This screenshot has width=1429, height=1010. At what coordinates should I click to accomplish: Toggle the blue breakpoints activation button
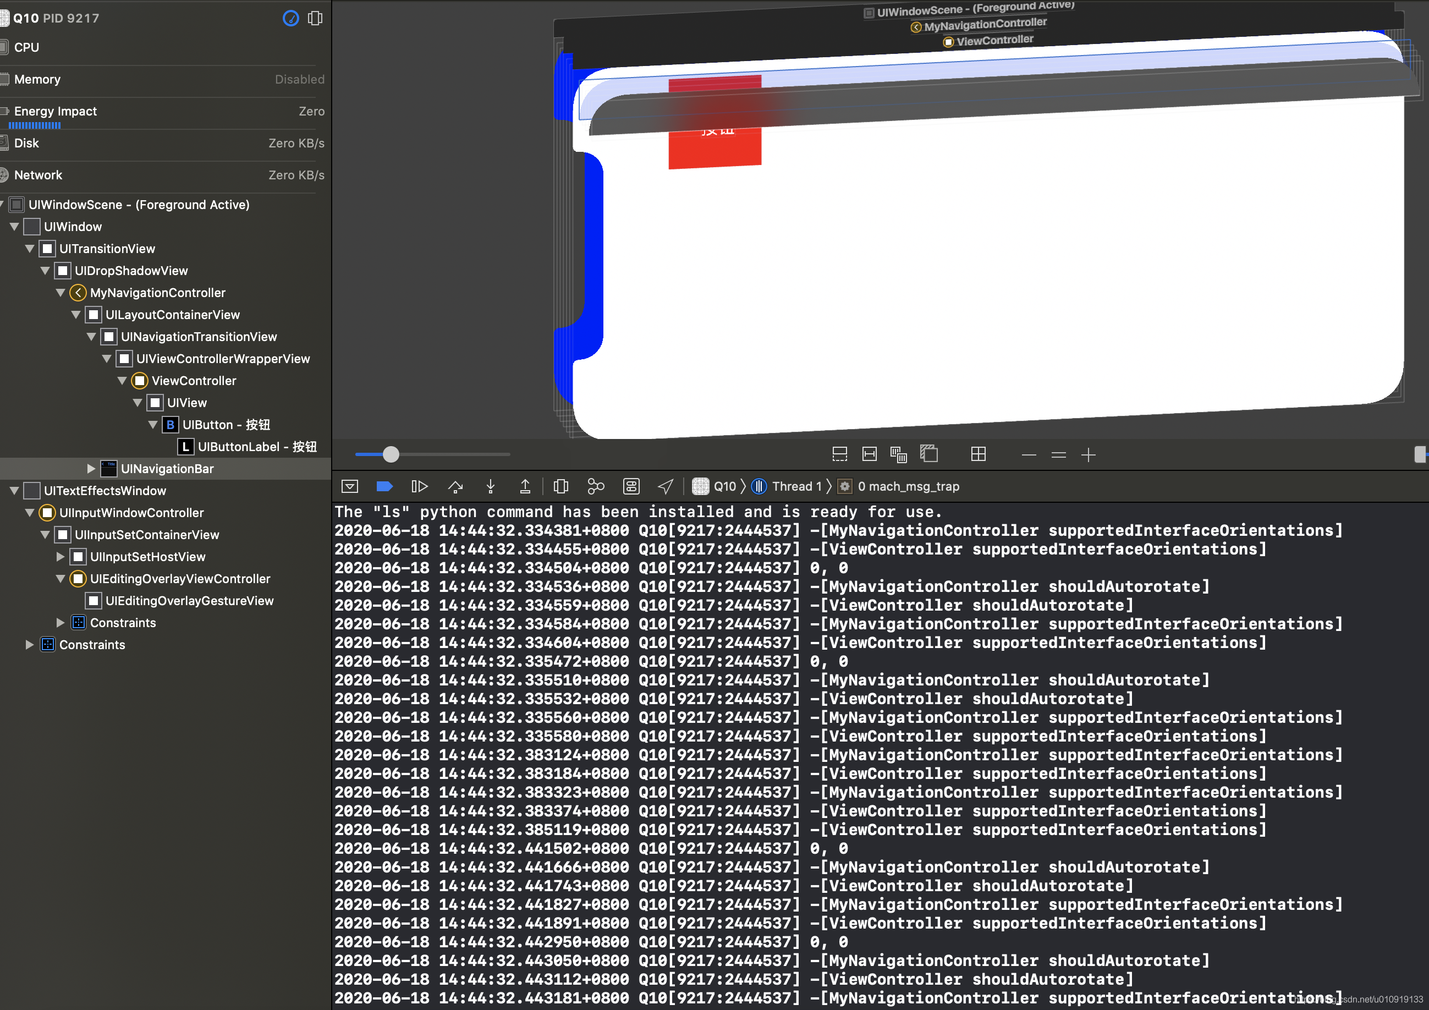(x=384, y=487)
